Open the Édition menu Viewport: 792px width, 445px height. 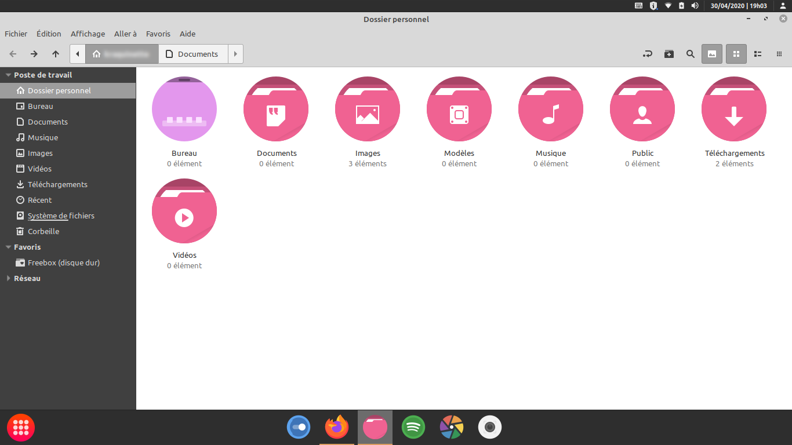click(x=49, y=34)
